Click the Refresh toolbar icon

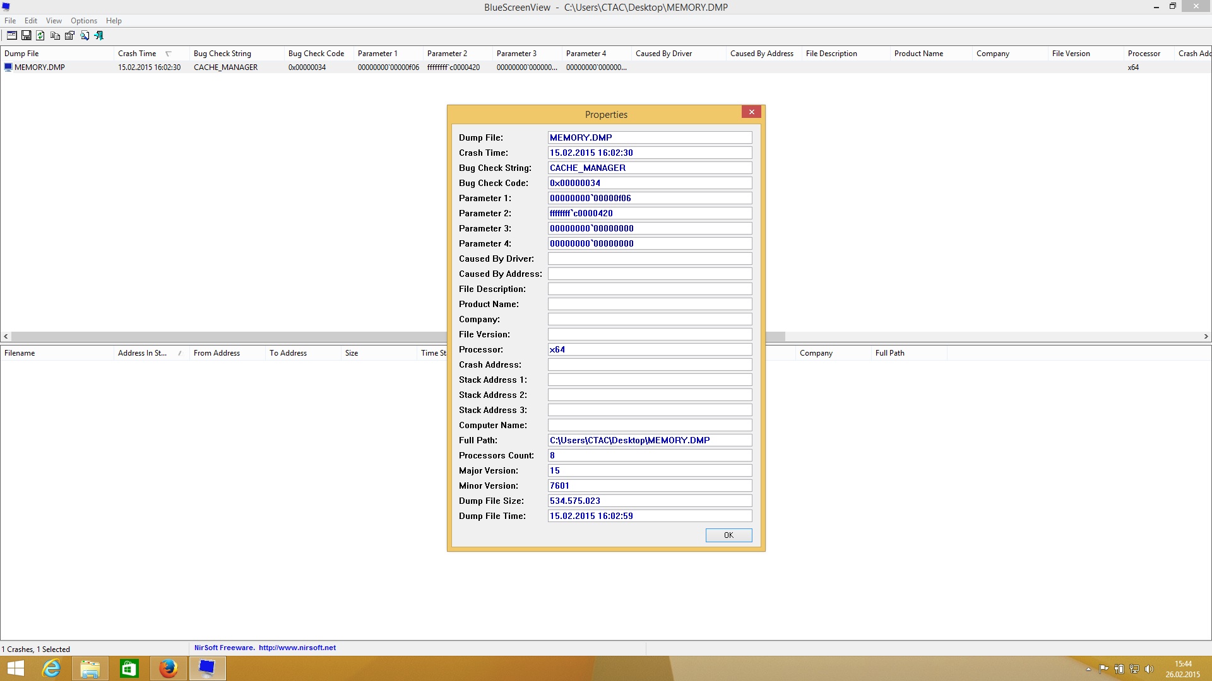tap(40, 36)
